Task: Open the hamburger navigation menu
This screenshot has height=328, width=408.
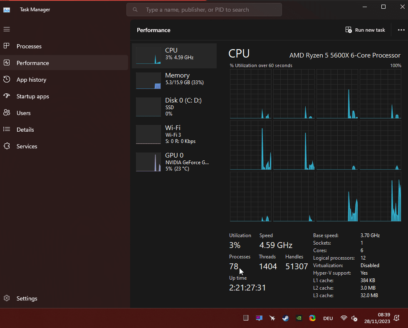Action: click(x=7, y=29)
